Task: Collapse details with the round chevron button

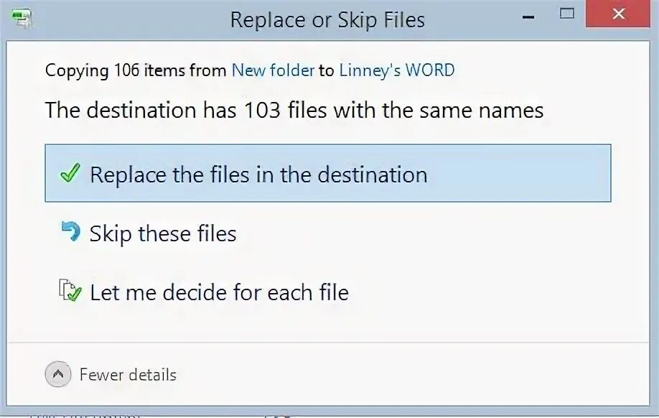Action: coord(58,374)
